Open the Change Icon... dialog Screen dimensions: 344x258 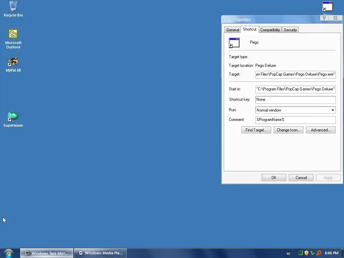(x=288, y=130)
